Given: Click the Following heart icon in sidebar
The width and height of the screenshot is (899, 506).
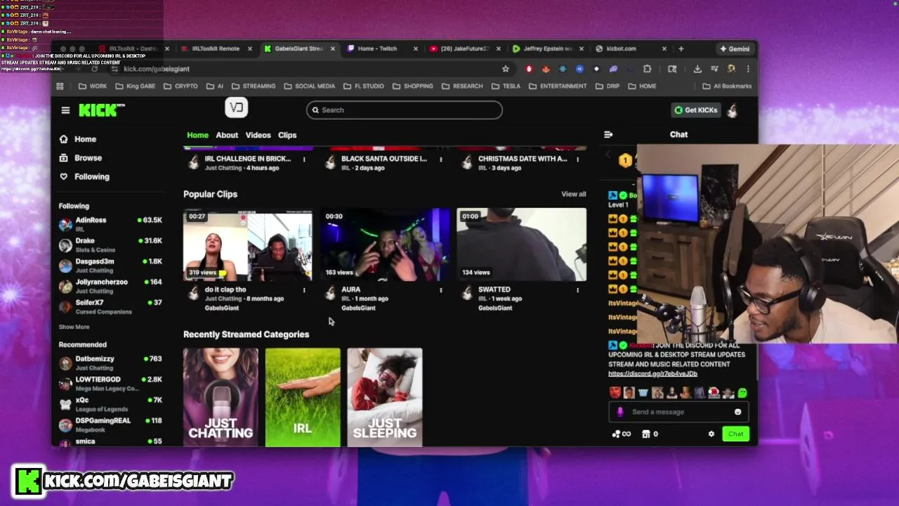Looking at the screenshot, I should click(64, 176).
